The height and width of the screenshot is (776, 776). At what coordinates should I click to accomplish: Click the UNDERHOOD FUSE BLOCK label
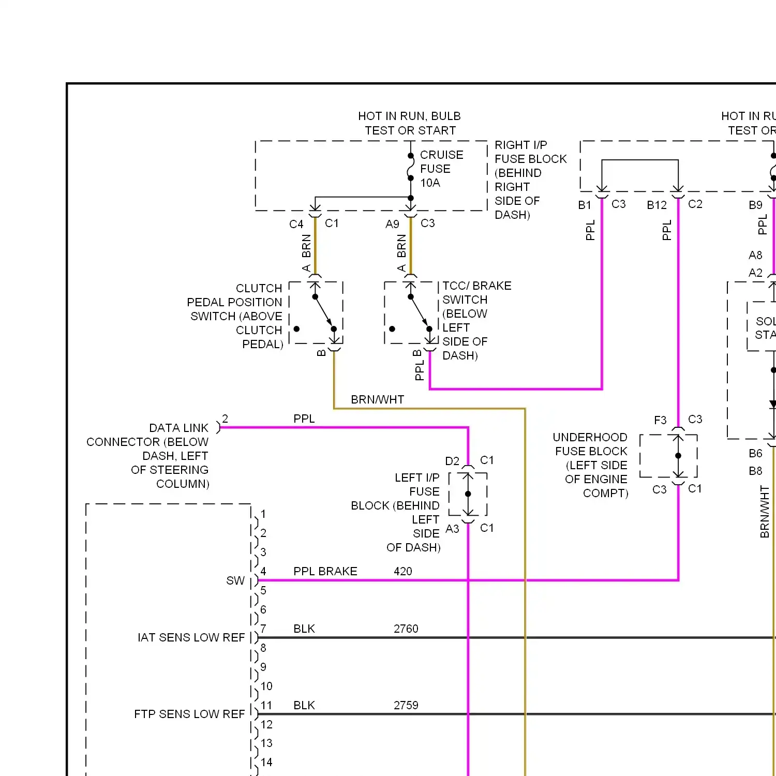[590, 465]
